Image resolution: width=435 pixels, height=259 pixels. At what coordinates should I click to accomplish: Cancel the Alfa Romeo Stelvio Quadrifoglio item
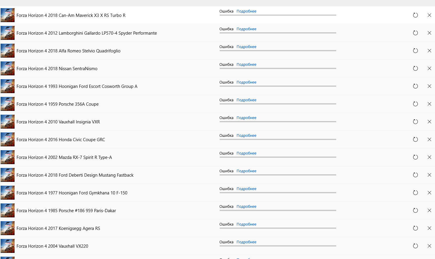click(x=429, y=51)
